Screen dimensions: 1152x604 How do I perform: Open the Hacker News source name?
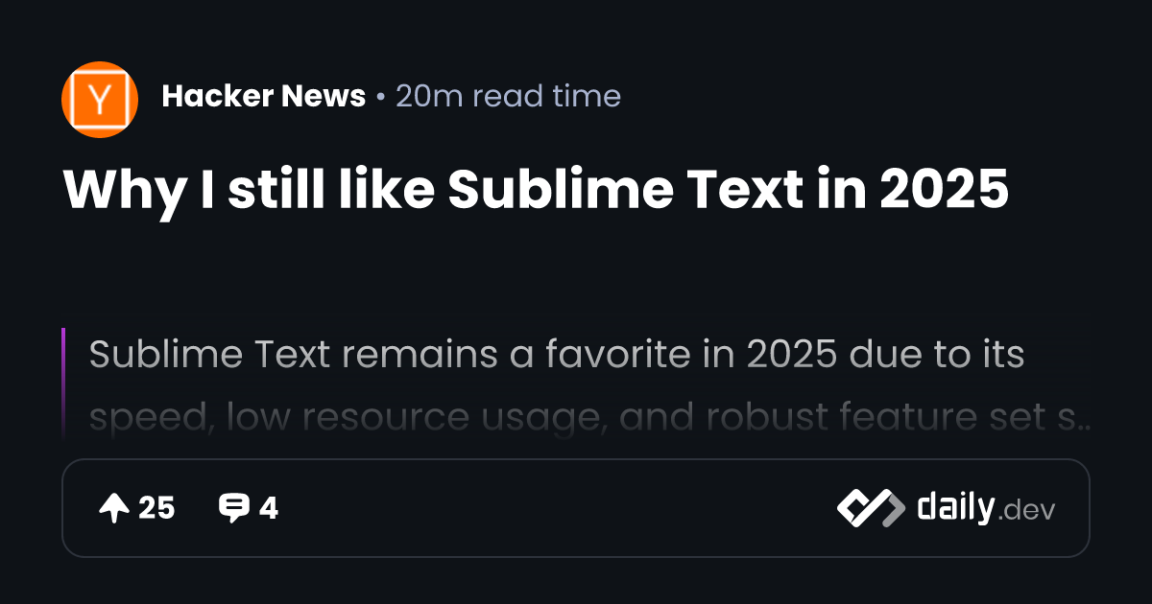[x=264, y=97]
